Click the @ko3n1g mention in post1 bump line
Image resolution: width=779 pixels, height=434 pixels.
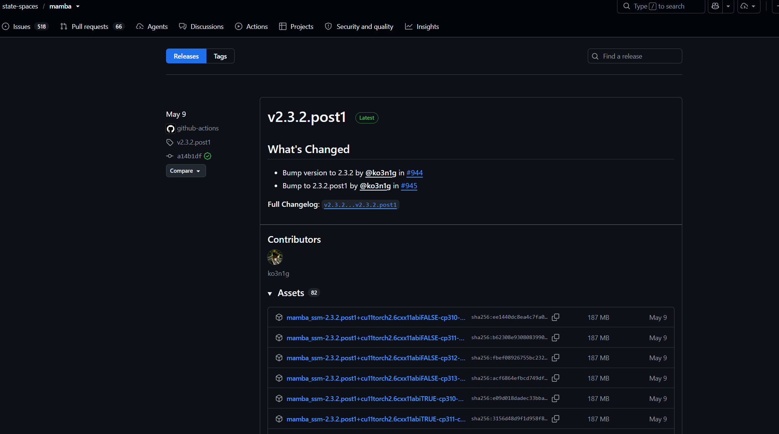[x=375, y=186]
